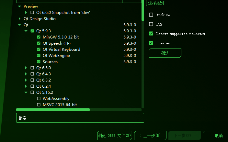228x142 pixels.
Task: Uncheck MinGW 5.3.0 32 bit component
Action: 39,37
